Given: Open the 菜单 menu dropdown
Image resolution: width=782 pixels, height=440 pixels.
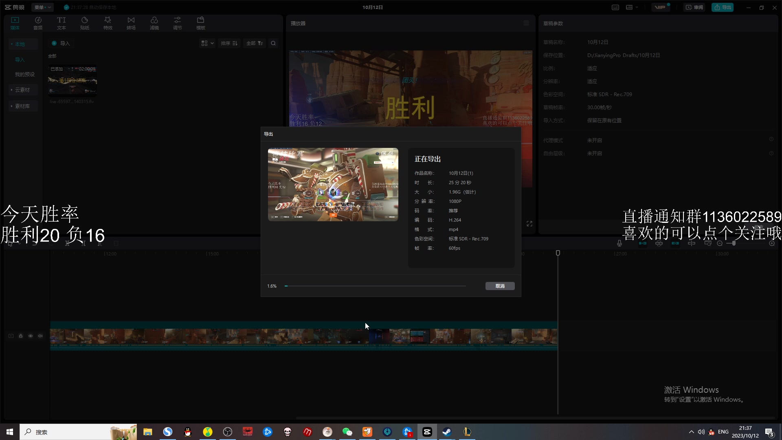Looking at the screenshot, I should 42,7.
